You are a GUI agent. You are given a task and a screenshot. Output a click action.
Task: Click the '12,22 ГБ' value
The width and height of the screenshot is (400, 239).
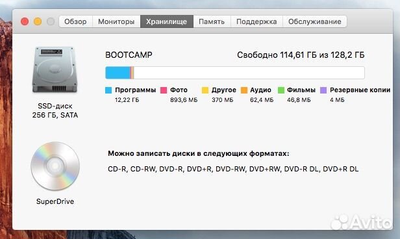tap(127, 100)
